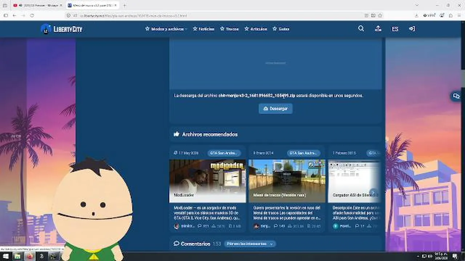Viewport: 465px width, 261px height.
Task: Click the browser icon on the taskbar
Action: point(30,256)
